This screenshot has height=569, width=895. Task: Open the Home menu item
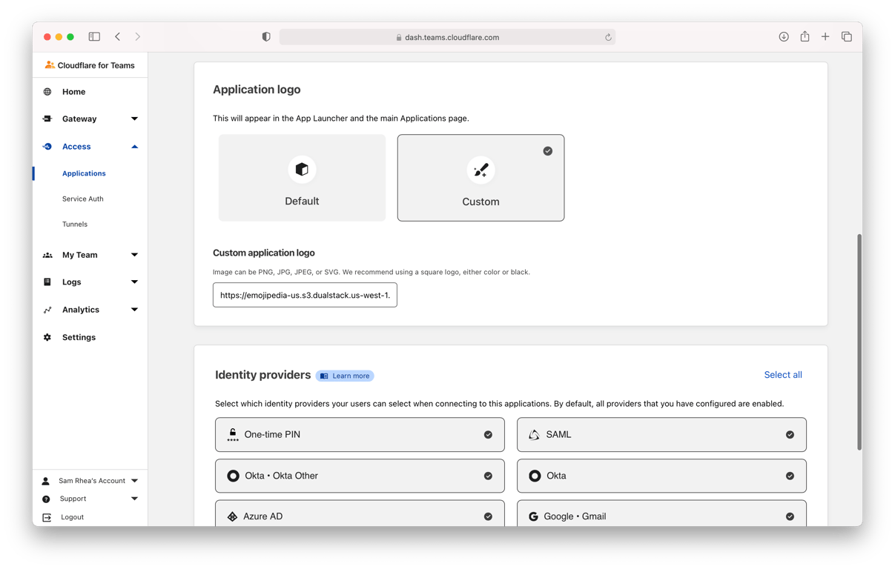[73, 92]
